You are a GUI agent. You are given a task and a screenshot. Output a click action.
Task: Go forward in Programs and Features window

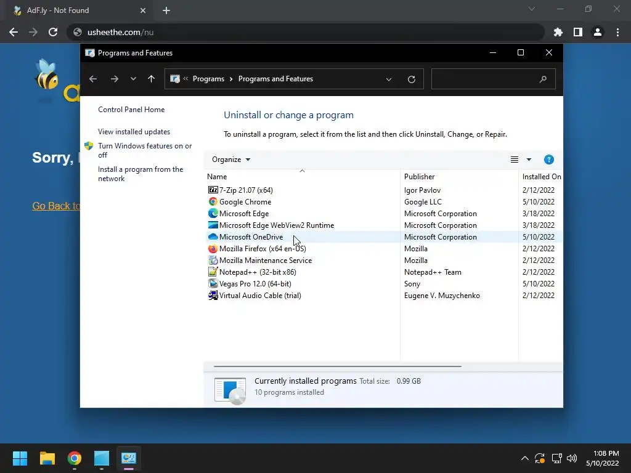pyautogui.click(x=114, y=79)
